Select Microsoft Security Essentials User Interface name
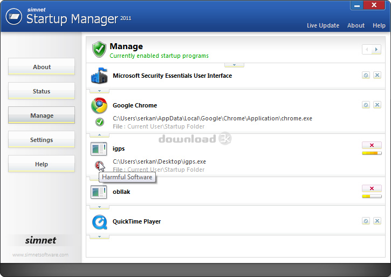The image size is (391, 277). [172, 76]
